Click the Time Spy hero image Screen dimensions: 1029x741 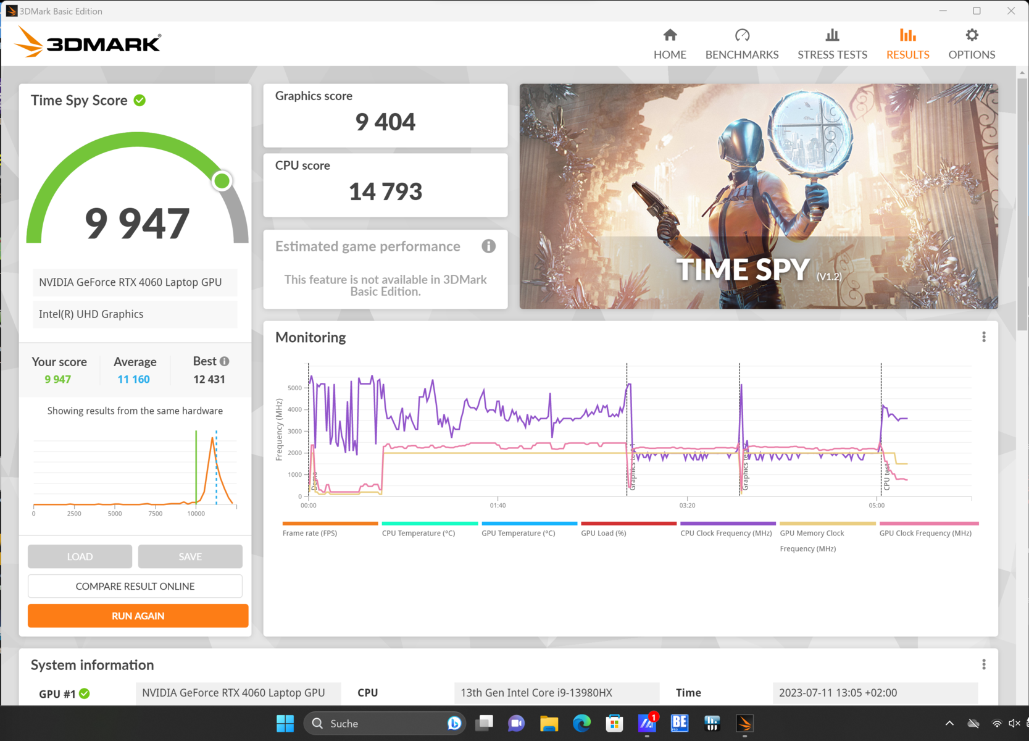click(759, 196)
